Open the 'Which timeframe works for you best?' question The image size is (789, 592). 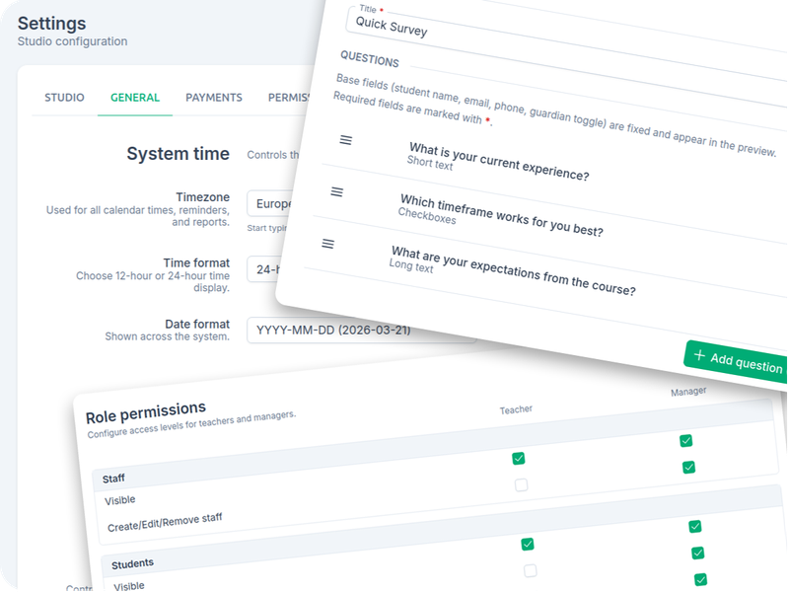point(501,217)
